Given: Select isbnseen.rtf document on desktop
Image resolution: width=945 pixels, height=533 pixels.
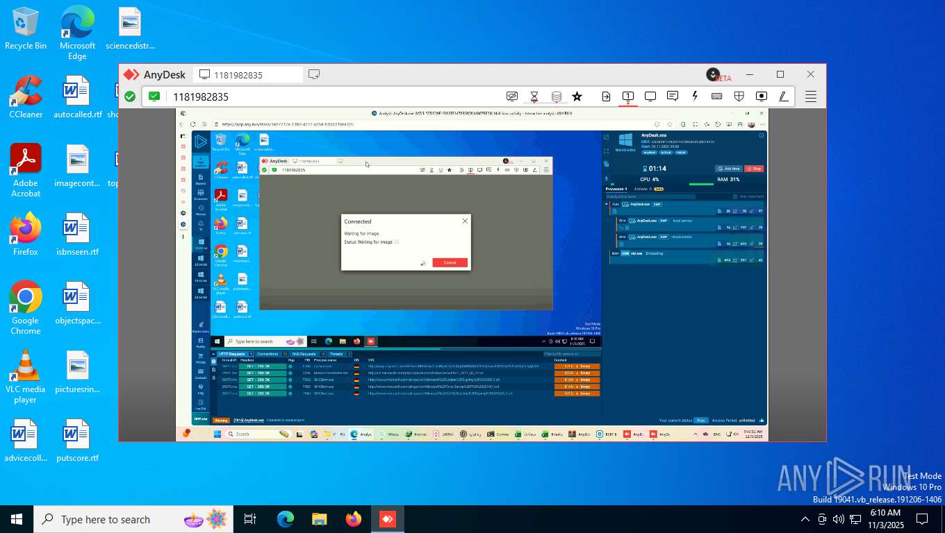Looking at the screenshot, I should coord(77,235).
